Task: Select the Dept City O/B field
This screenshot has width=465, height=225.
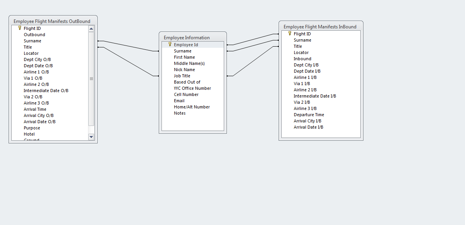Action: [x=37, y=59]
